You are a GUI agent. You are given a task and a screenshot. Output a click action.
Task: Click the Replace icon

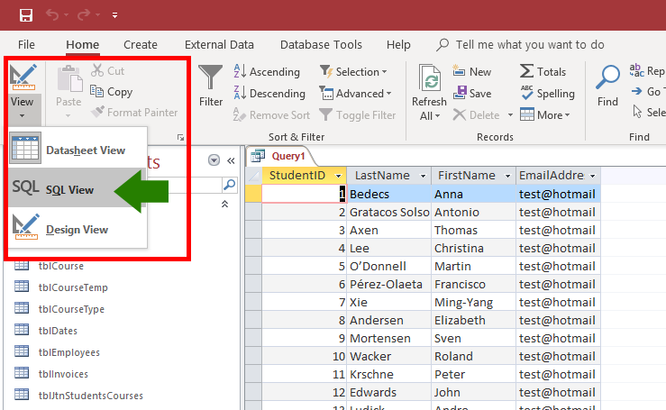click(636, 70)
